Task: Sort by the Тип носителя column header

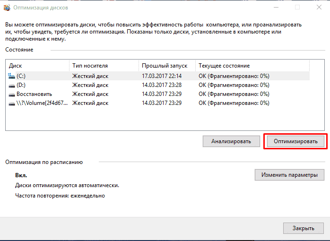Action: click(x=104, y=66)
